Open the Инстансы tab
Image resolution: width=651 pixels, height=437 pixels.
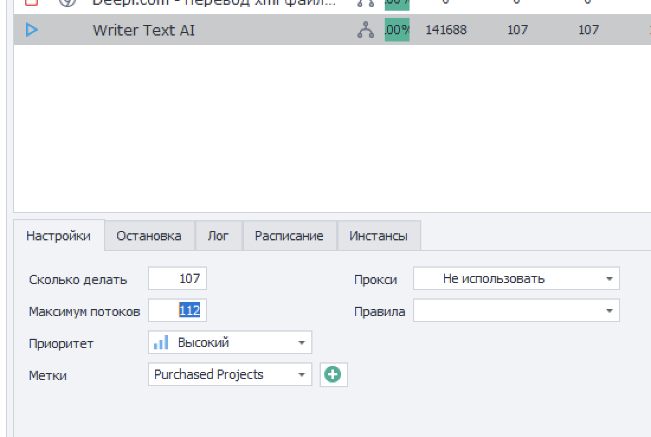379,236
